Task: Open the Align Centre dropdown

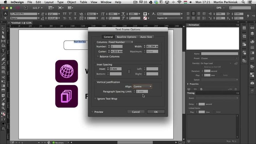Action: (x=142, y=87)
